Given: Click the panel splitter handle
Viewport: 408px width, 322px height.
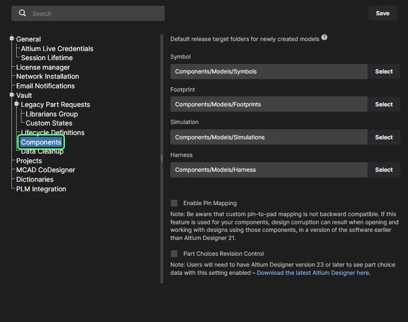Looking at the screenshot, I should pos(162,159).
